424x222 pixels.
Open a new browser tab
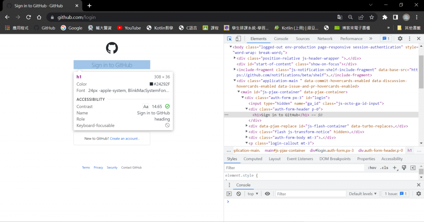click(89, 6)
